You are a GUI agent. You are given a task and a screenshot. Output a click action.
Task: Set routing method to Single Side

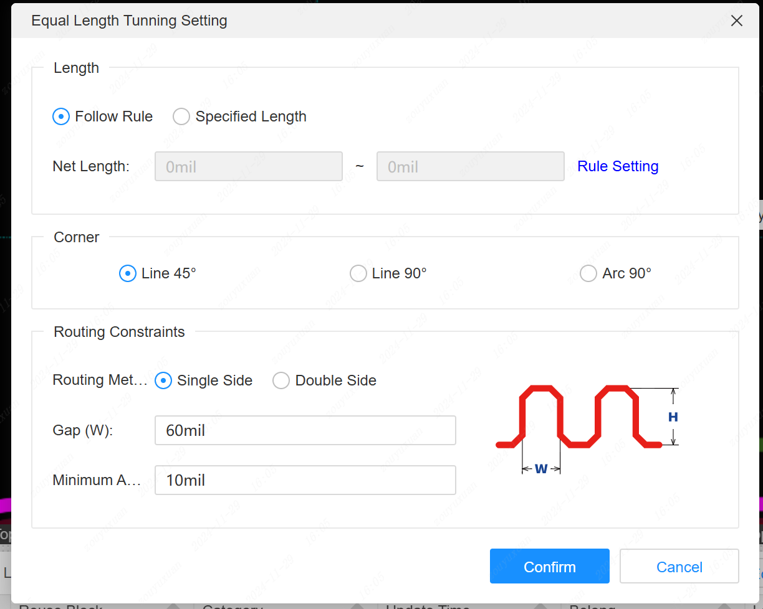(x=163, y=380)
